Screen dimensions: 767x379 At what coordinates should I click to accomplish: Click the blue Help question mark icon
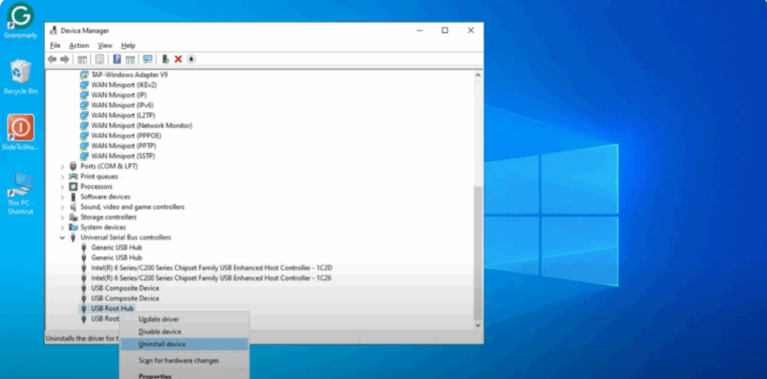coord(117,59)
